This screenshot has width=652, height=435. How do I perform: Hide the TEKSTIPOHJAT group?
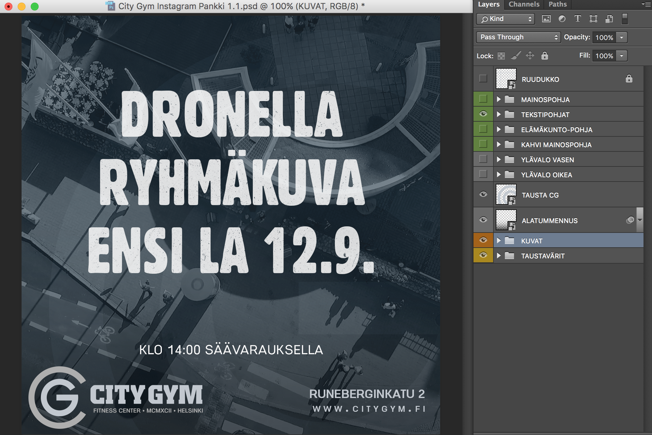tap(483, 114)
